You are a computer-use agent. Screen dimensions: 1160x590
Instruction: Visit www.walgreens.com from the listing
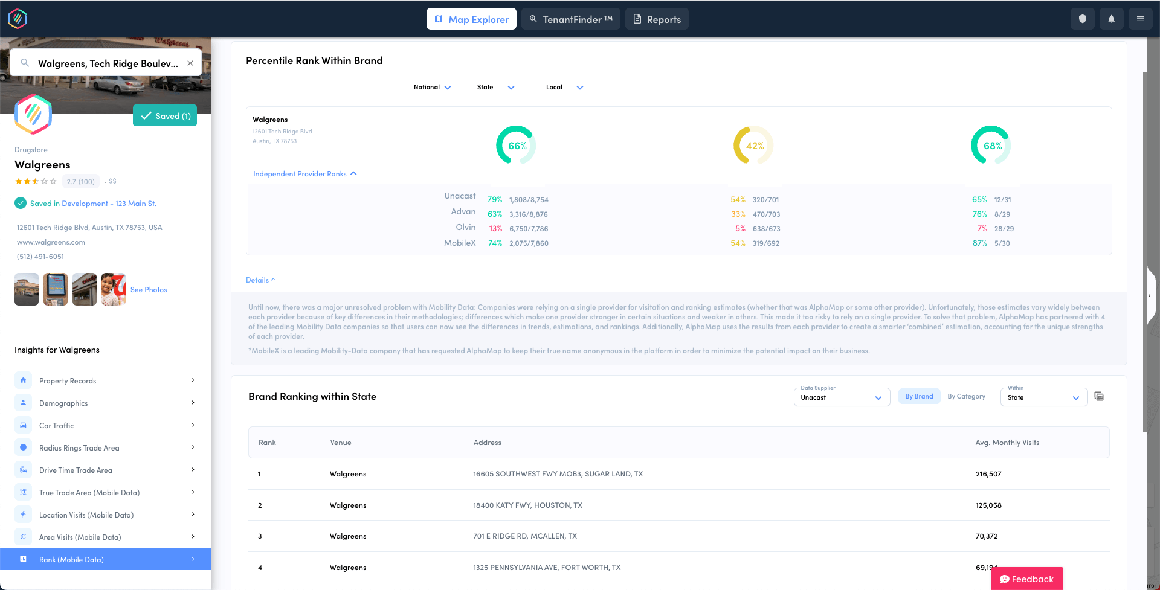(51, 242)
